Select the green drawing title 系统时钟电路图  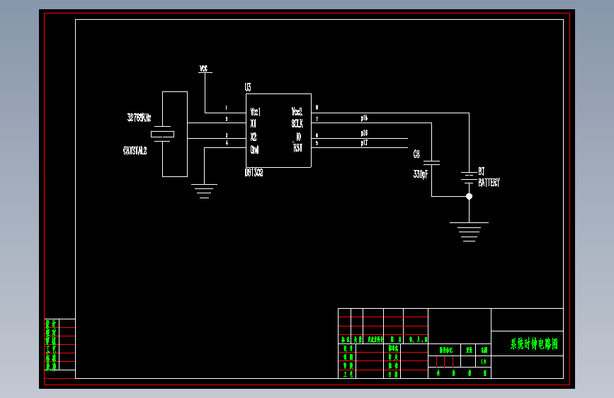(534, 344)
